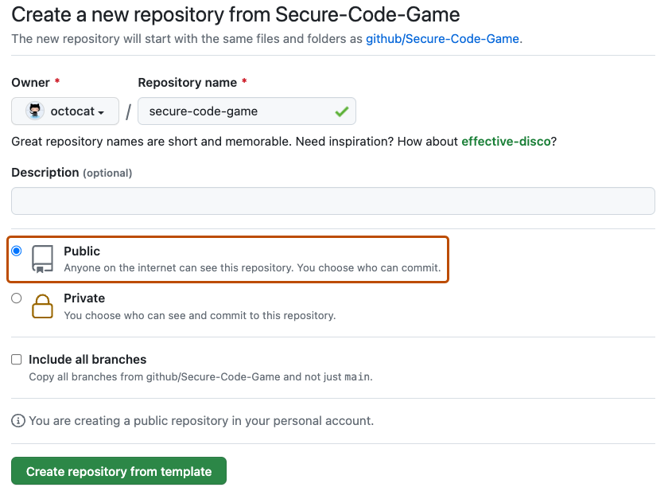Click the "Include all branches" label
This screenshot has height=495, width=672.
(x=87, y=360)
